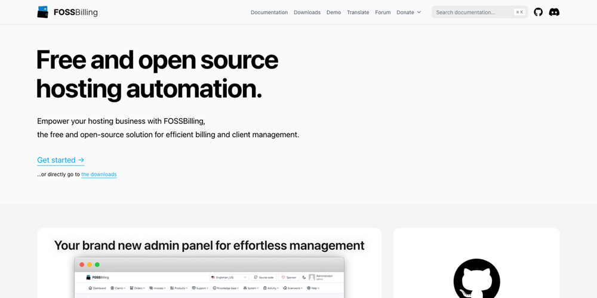Open 'the downloads' inline link

[x=99, y=175]
